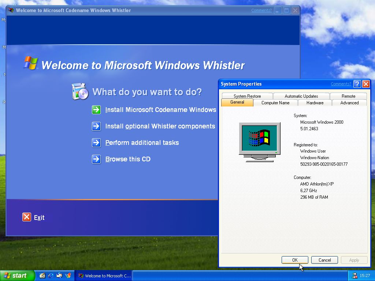This screenshot has width=375, height=281.
Task: Switch to the Remote tab
Action: tap(348, 96)
